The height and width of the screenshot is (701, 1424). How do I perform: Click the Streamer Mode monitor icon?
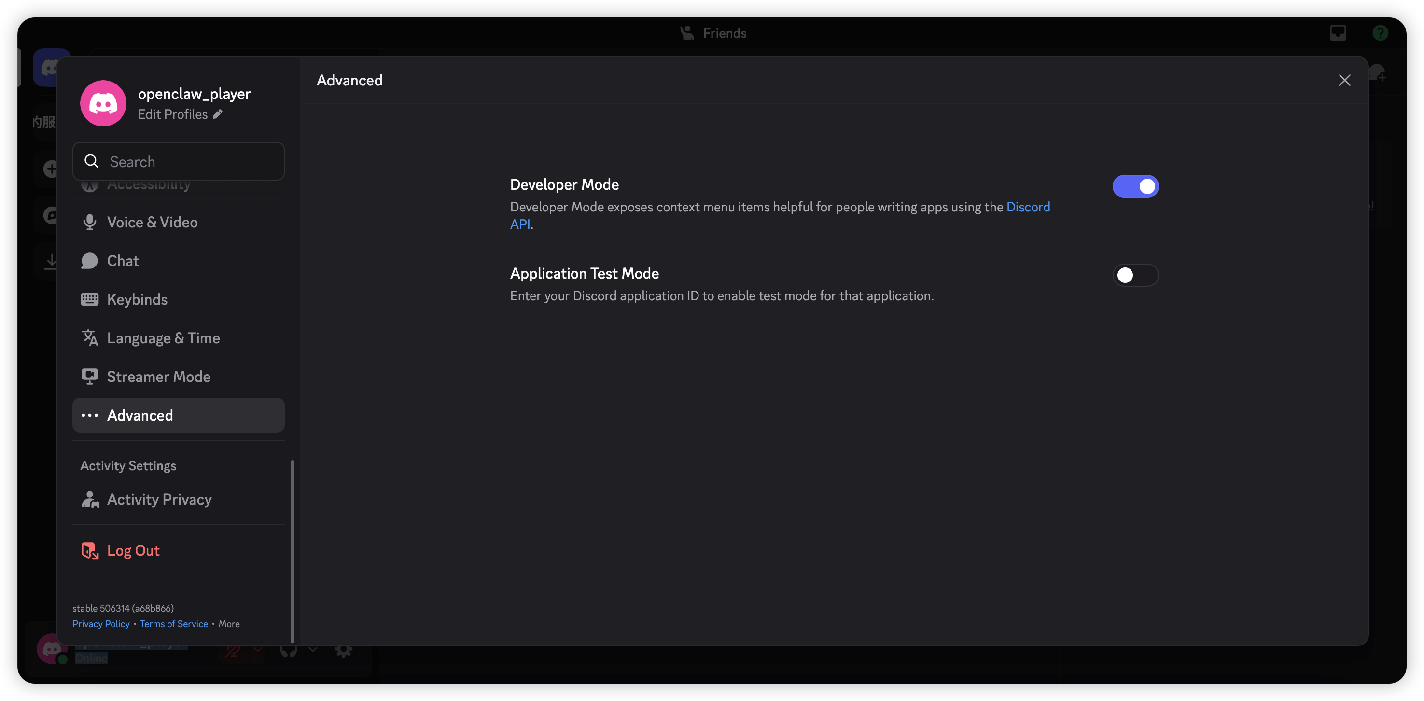click(90, 377)
